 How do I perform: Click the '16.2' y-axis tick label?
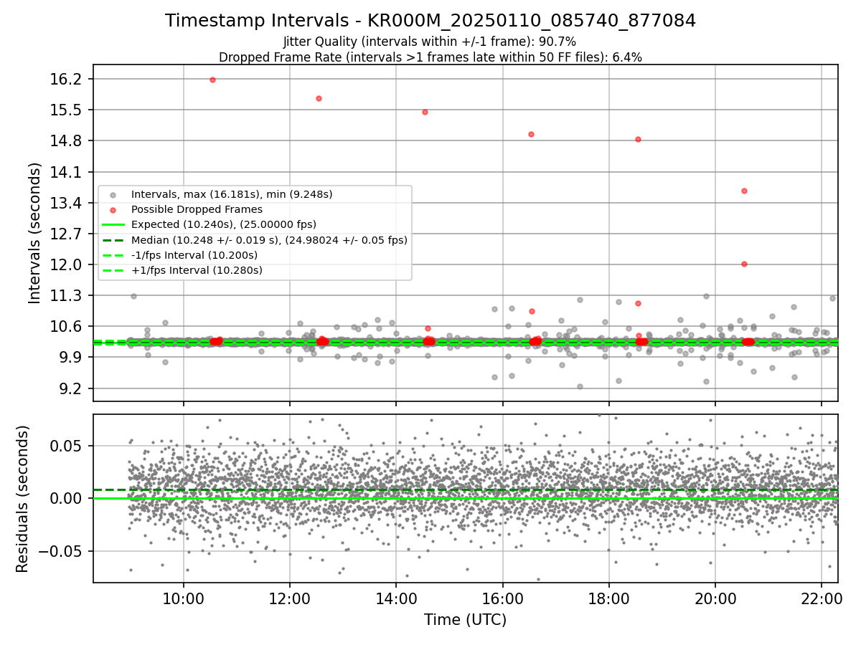66,79
